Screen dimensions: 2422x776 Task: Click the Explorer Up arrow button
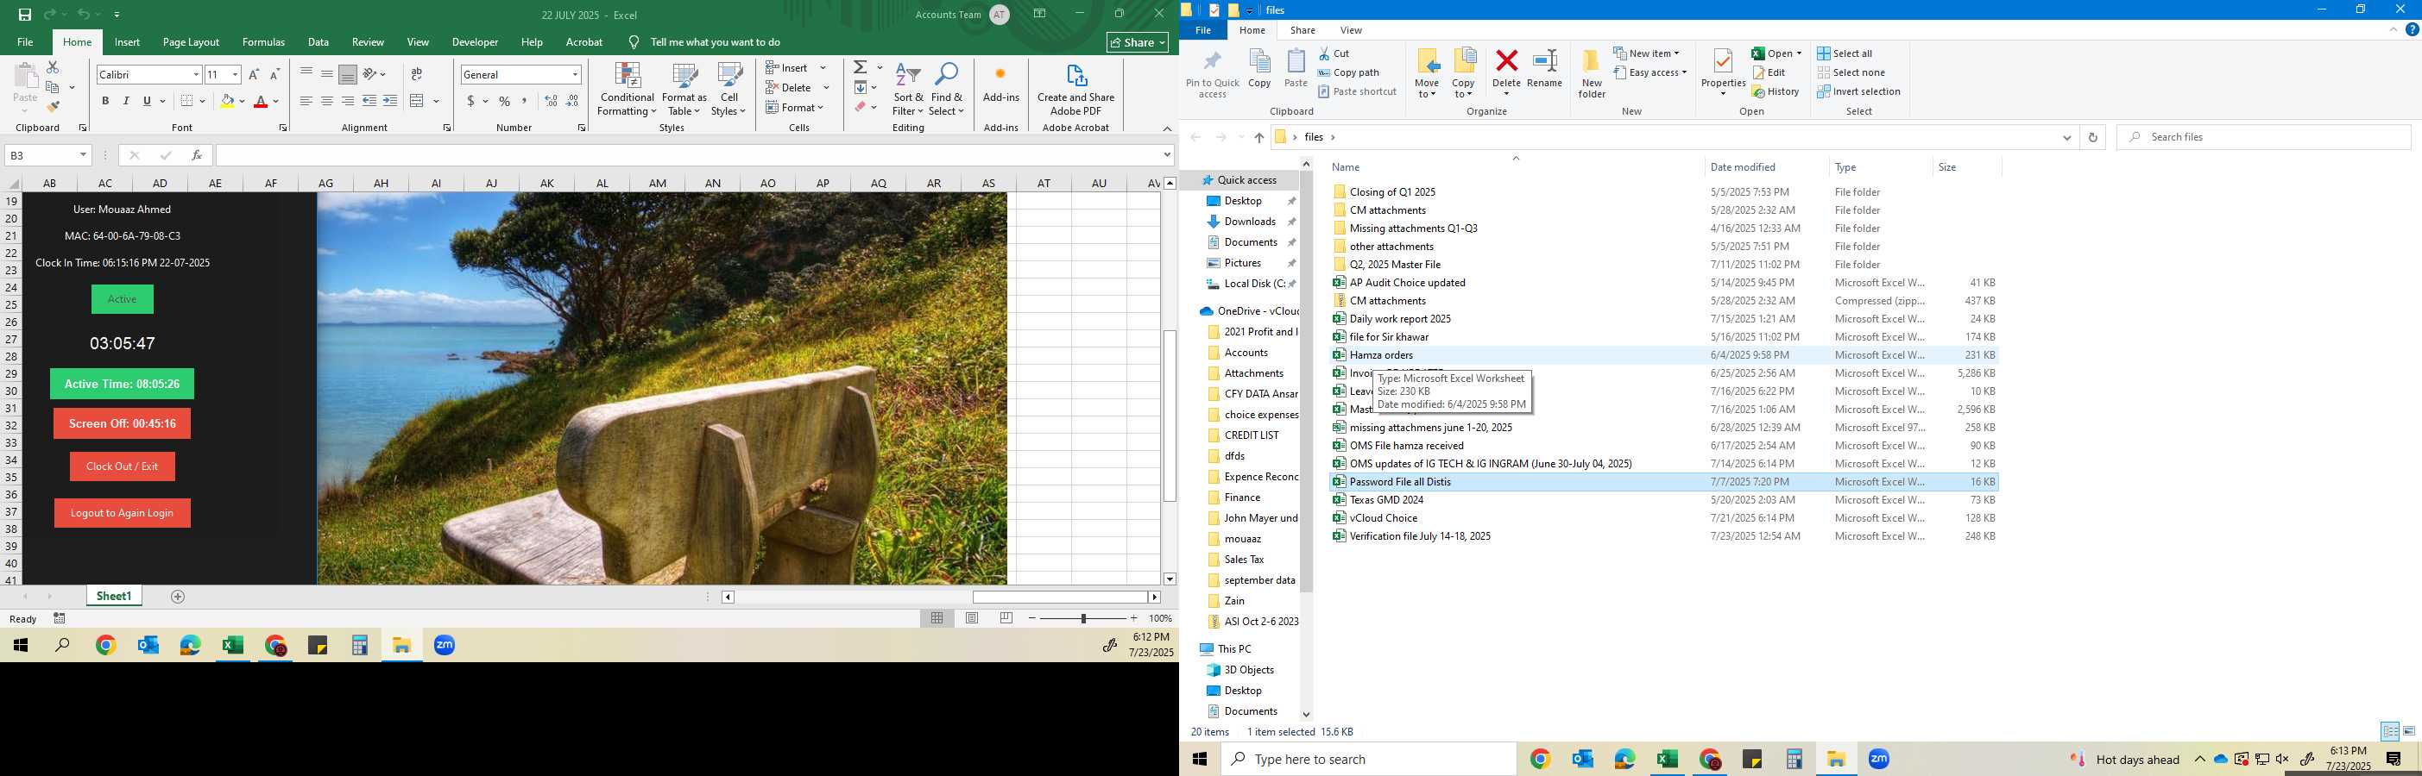(x=1259, y=137)
